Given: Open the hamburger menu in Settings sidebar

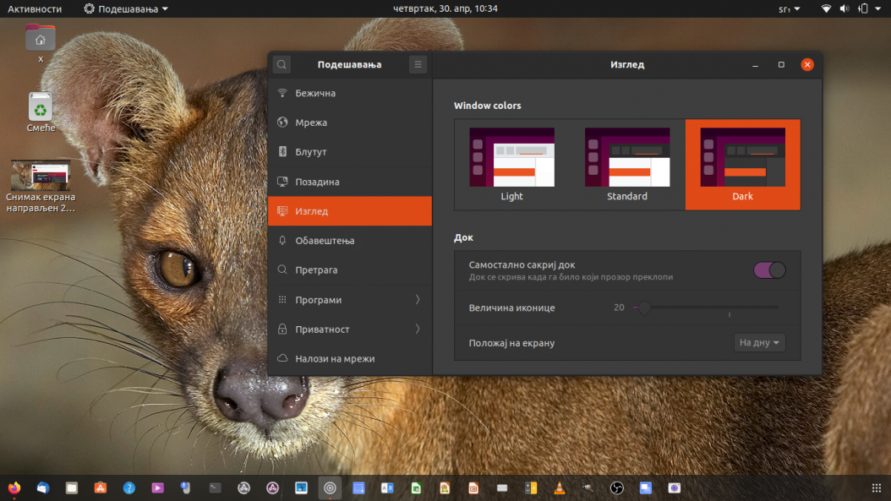Looking at the screenshot, I should tap(418, 65).
